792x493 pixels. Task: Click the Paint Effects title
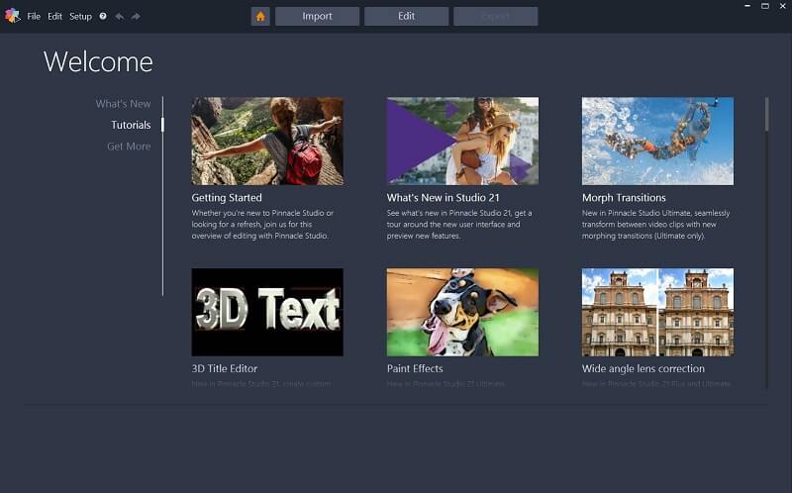415,368
